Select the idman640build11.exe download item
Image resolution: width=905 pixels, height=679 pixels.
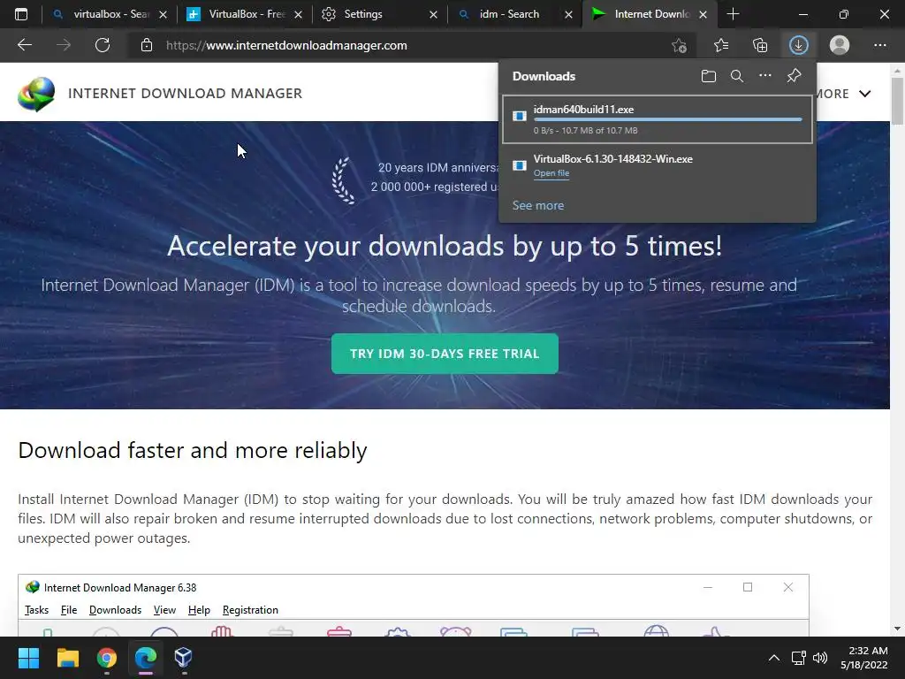click(x=658, y=119)
